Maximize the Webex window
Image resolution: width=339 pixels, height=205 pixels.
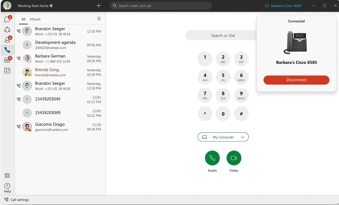tap(325, 6)
